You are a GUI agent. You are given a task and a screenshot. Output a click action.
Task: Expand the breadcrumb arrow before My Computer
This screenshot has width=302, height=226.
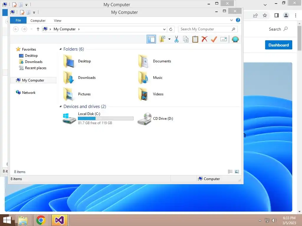click(x=50, y=29)
